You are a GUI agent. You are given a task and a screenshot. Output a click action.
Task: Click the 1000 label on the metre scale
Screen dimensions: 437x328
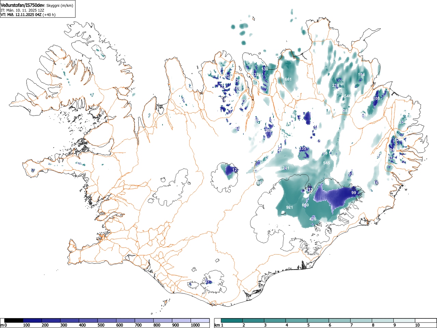click(x=195, y=325)
